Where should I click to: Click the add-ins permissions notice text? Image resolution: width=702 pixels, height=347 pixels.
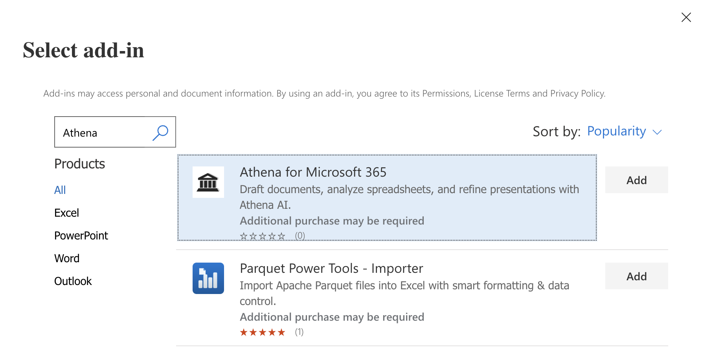tap(324, 93)
